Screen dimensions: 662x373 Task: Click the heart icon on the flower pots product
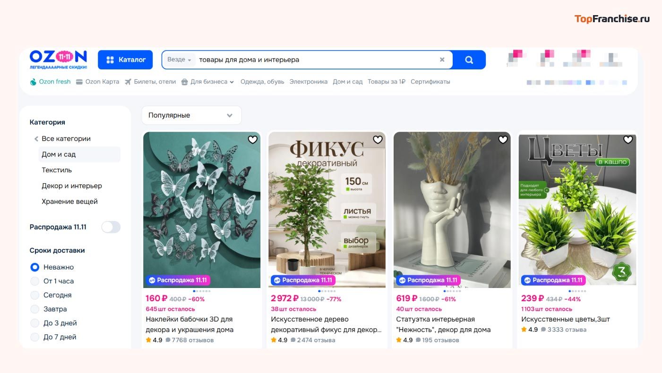628,139
